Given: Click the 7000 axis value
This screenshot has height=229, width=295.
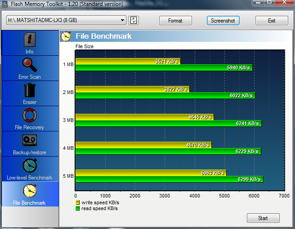Looking at the screenshot, I should click(x=284, y=196).
